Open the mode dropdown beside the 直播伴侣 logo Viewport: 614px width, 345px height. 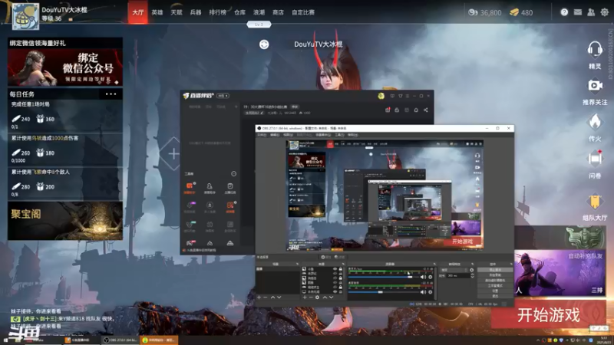coord(223,96)
